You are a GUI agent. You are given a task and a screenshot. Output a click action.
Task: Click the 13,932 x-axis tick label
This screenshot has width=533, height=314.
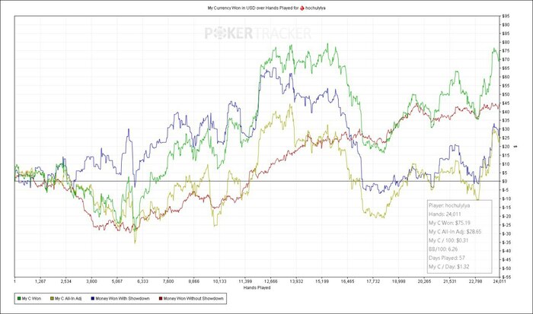pos(296,281)
